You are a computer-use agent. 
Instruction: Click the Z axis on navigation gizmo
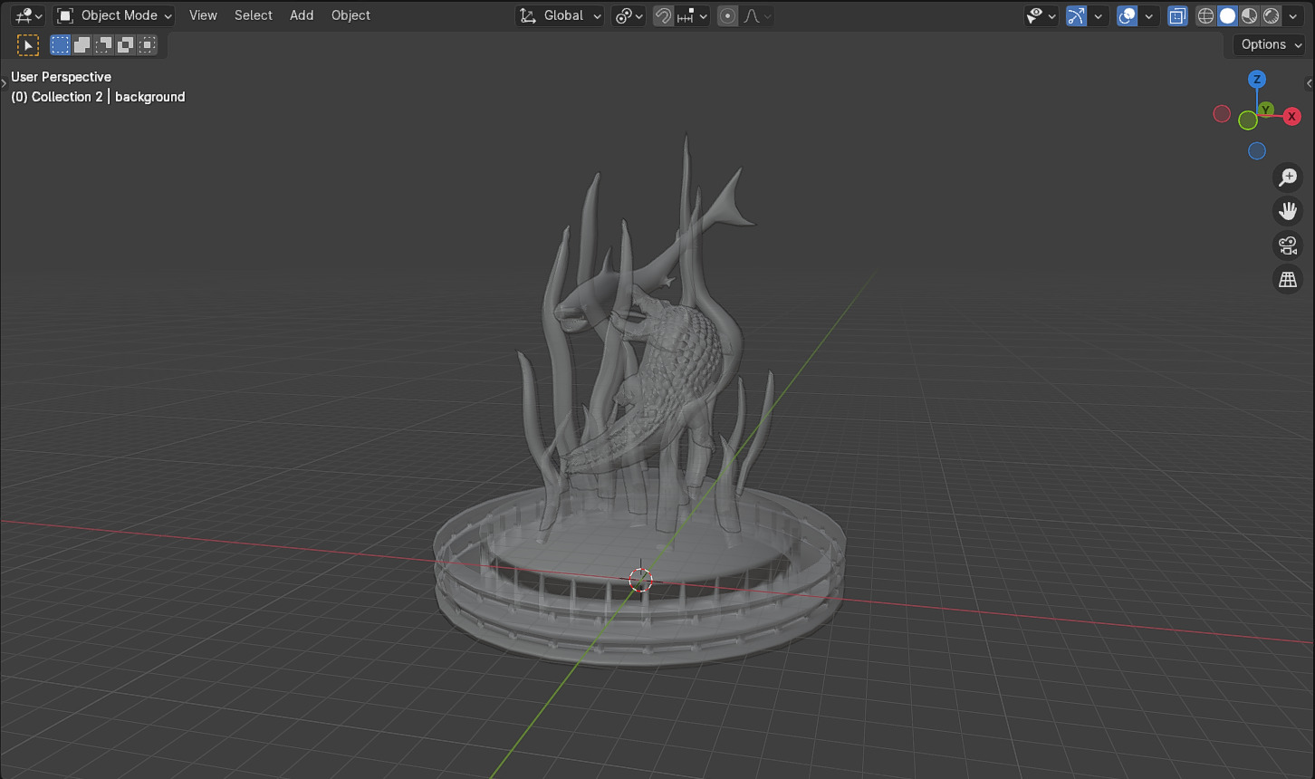tap(1256, 80)
